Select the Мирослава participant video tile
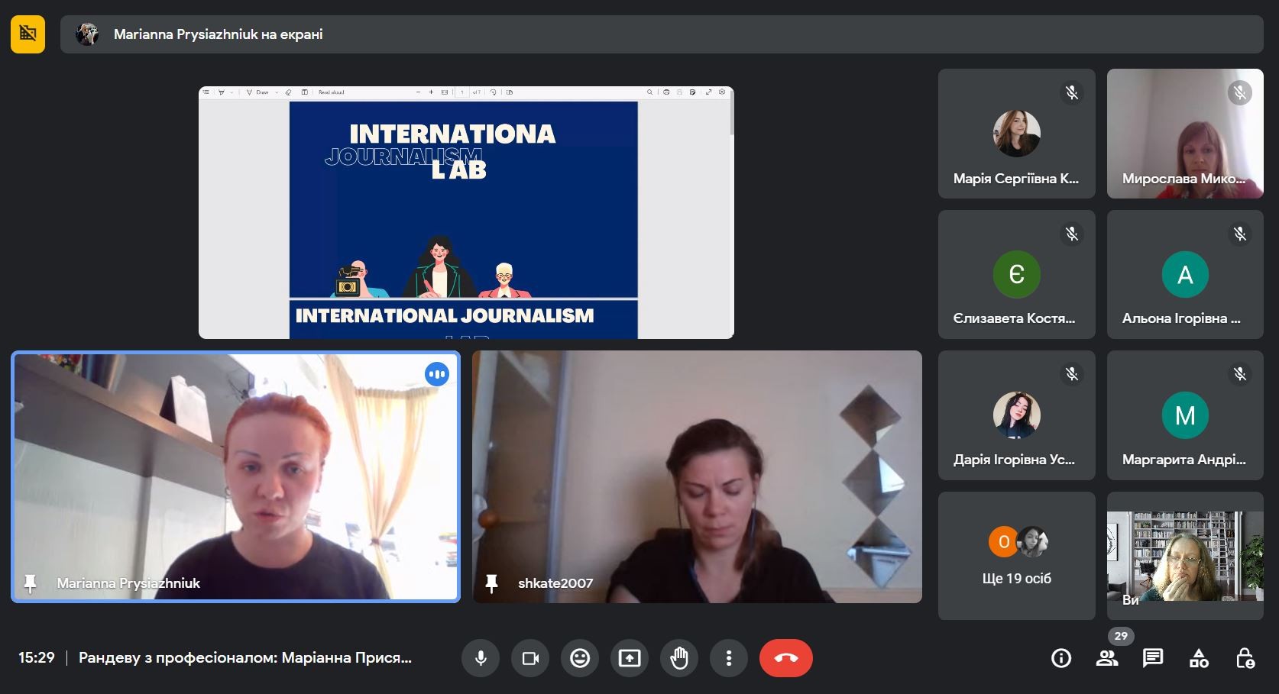The width and height of the screenshot is (1279, 694). tap(1184, 134)
